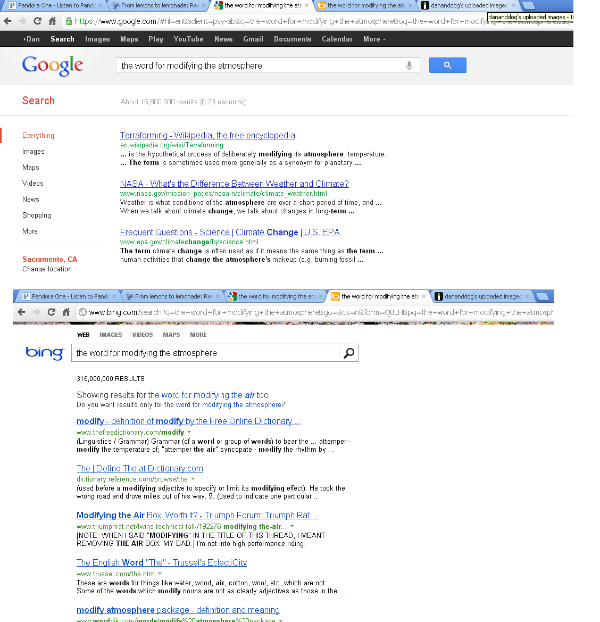Open MORE menu in Bing navigation
The image size is (600, 622).
(198, 335)
